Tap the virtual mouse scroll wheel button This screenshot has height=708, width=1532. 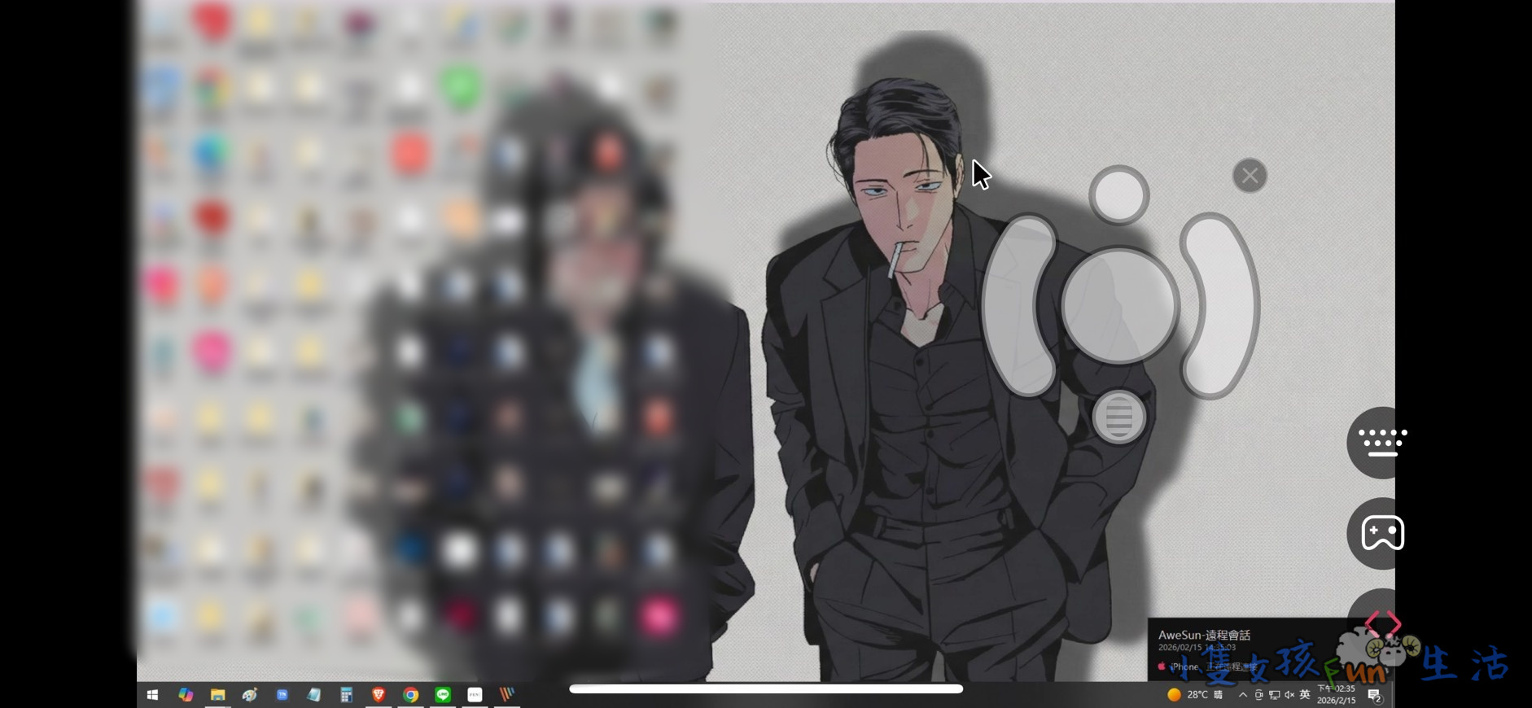click(x=1118, y=417)
